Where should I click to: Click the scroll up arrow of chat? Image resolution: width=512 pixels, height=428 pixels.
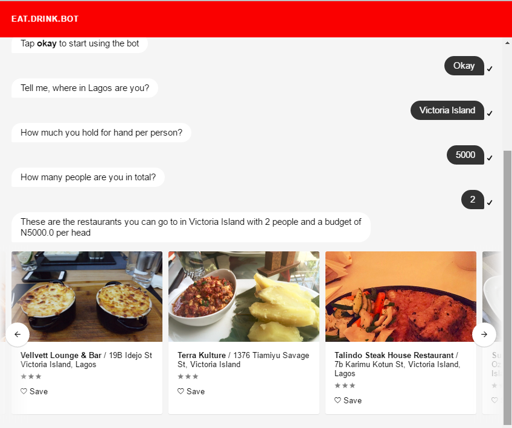507,43
